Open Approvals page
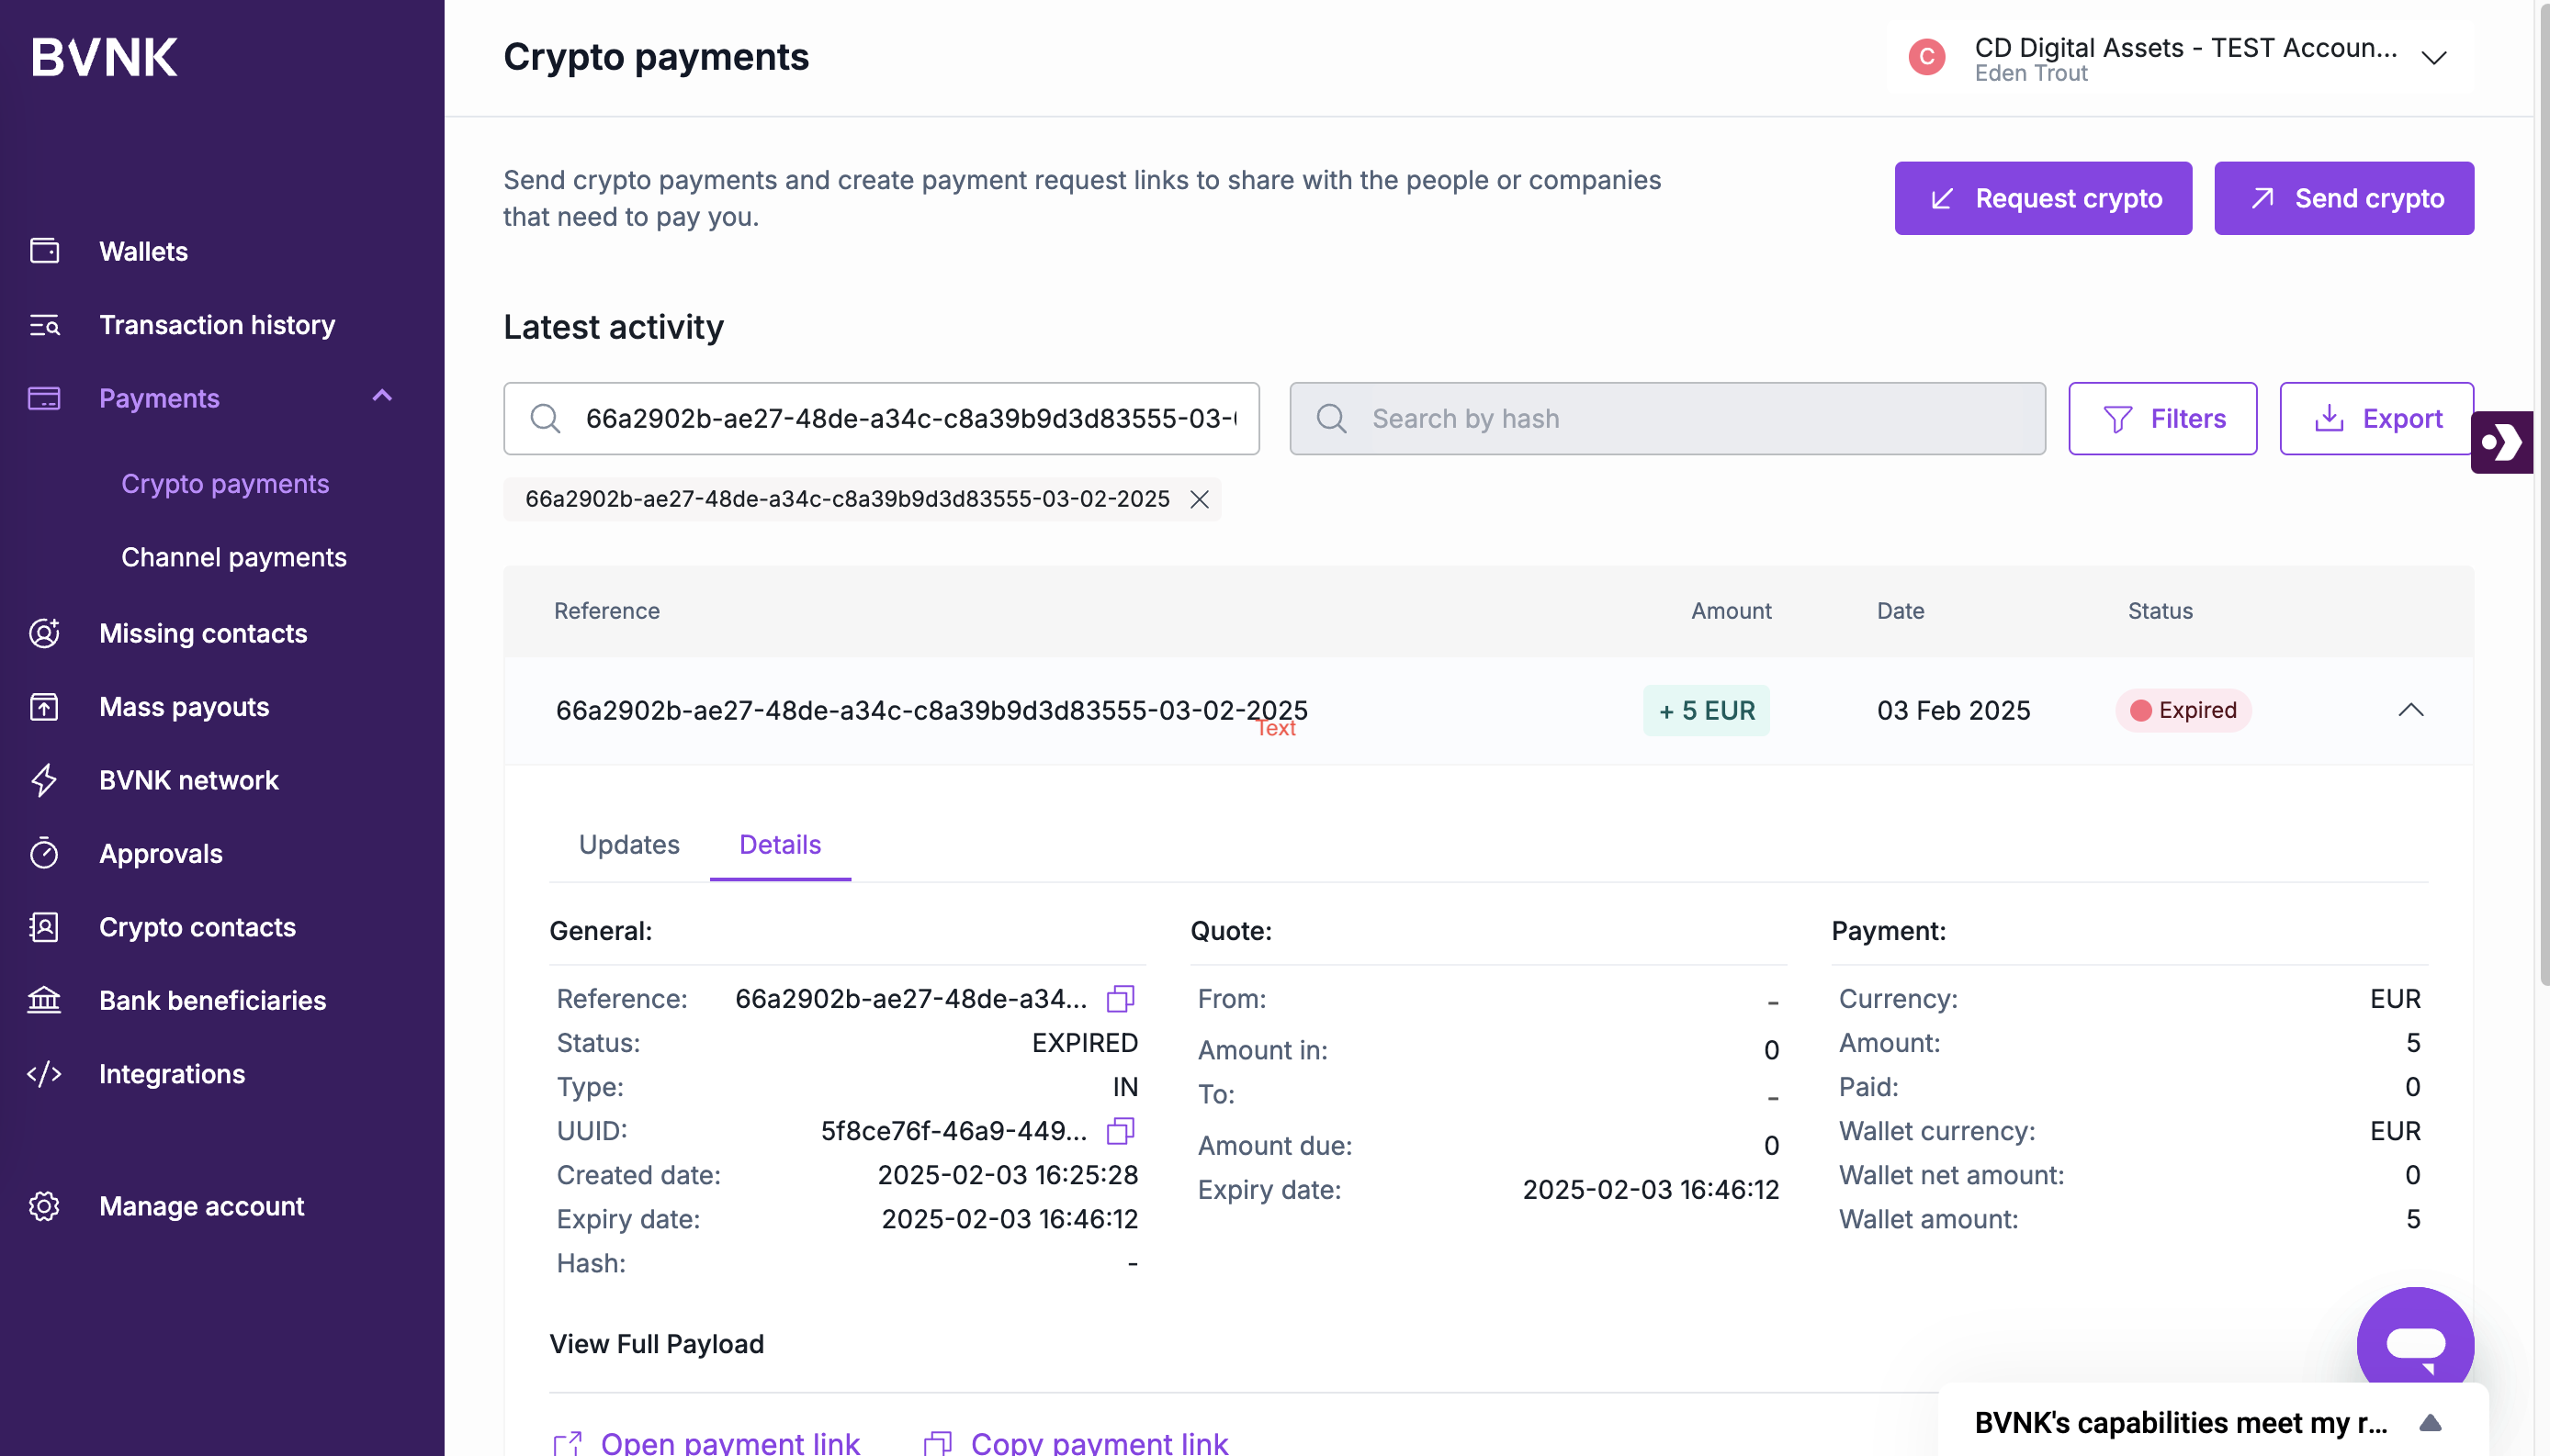This screenshot has height=1456, width=2550. 161,854
